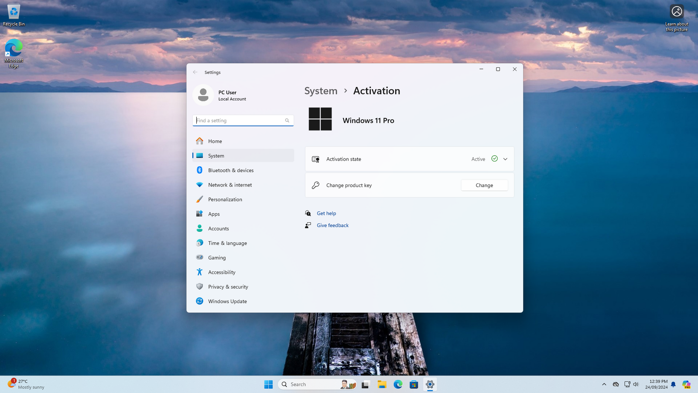Screen dimensions: 698x393
Task: Open Bluetooth & devices settings
Action: (243, 170)
